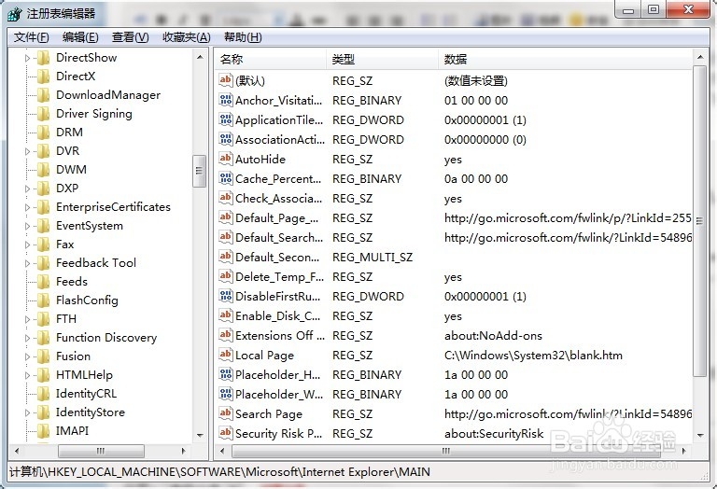Sort values by the 数据 column header
This screenshot has width=717, height=489.
point(566,59)
